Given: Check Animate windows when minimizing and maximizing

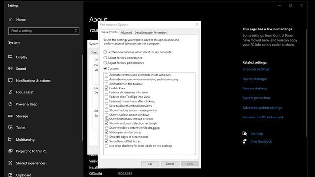Looking at the screenshot, I should click(106, 79).
